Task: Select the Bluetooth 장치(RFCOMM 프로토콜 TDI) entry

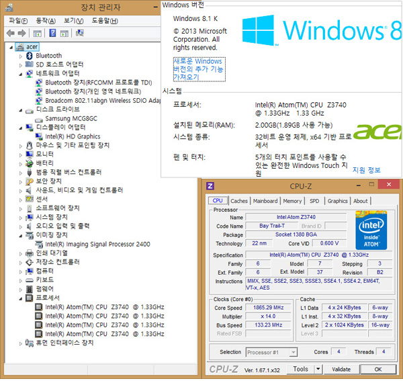Action: click(x=99, y=83)
